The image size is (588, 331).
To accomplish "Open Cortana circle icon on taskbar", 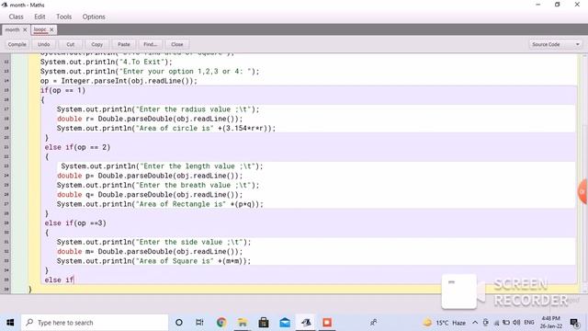I will point(179,323).
